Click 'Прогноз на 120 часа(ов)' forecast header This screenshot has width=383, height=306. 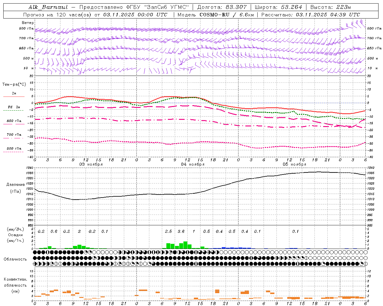click(x=57, y=15)
